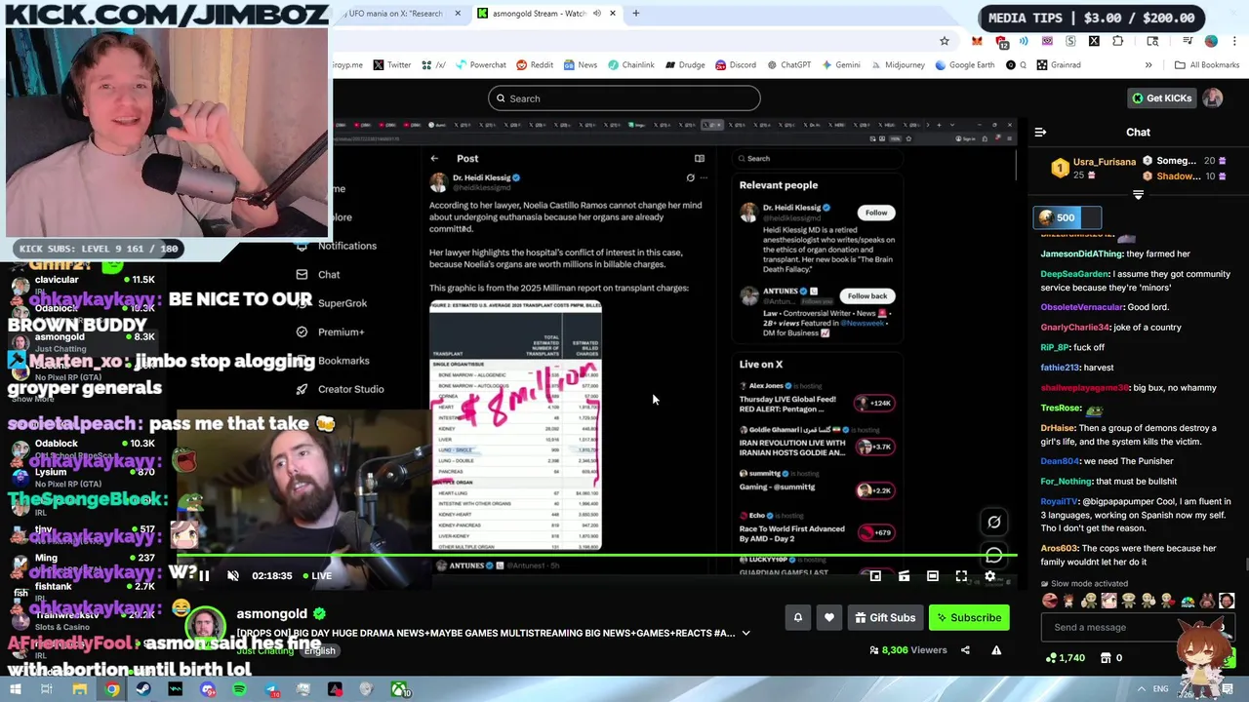Share the stream via share icon

tap(965, 650)
